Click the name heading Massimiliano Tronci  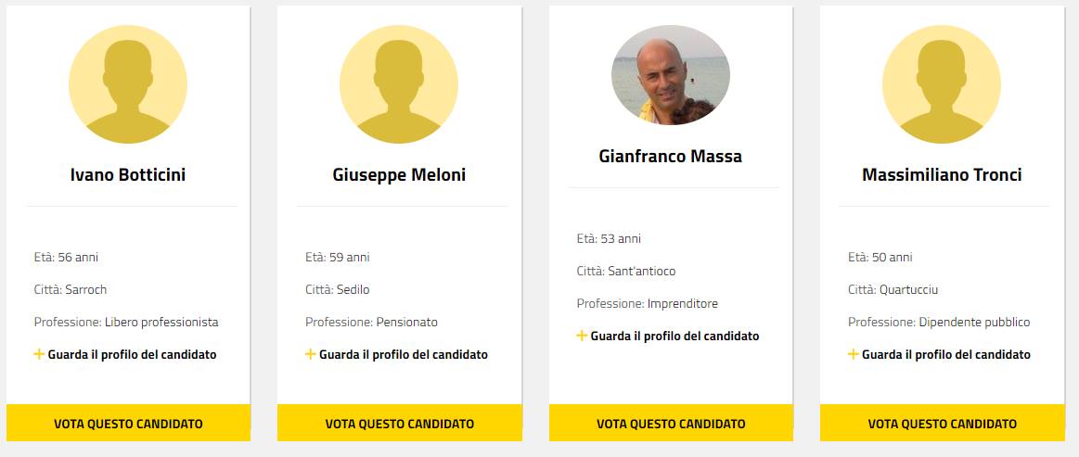coord(942,174)
